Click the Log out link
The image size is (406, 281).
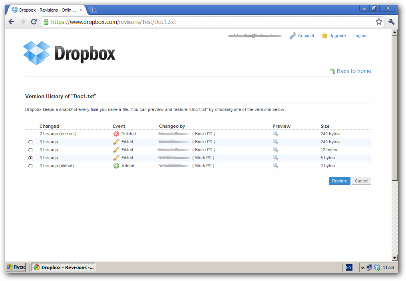tap(360, 36)
